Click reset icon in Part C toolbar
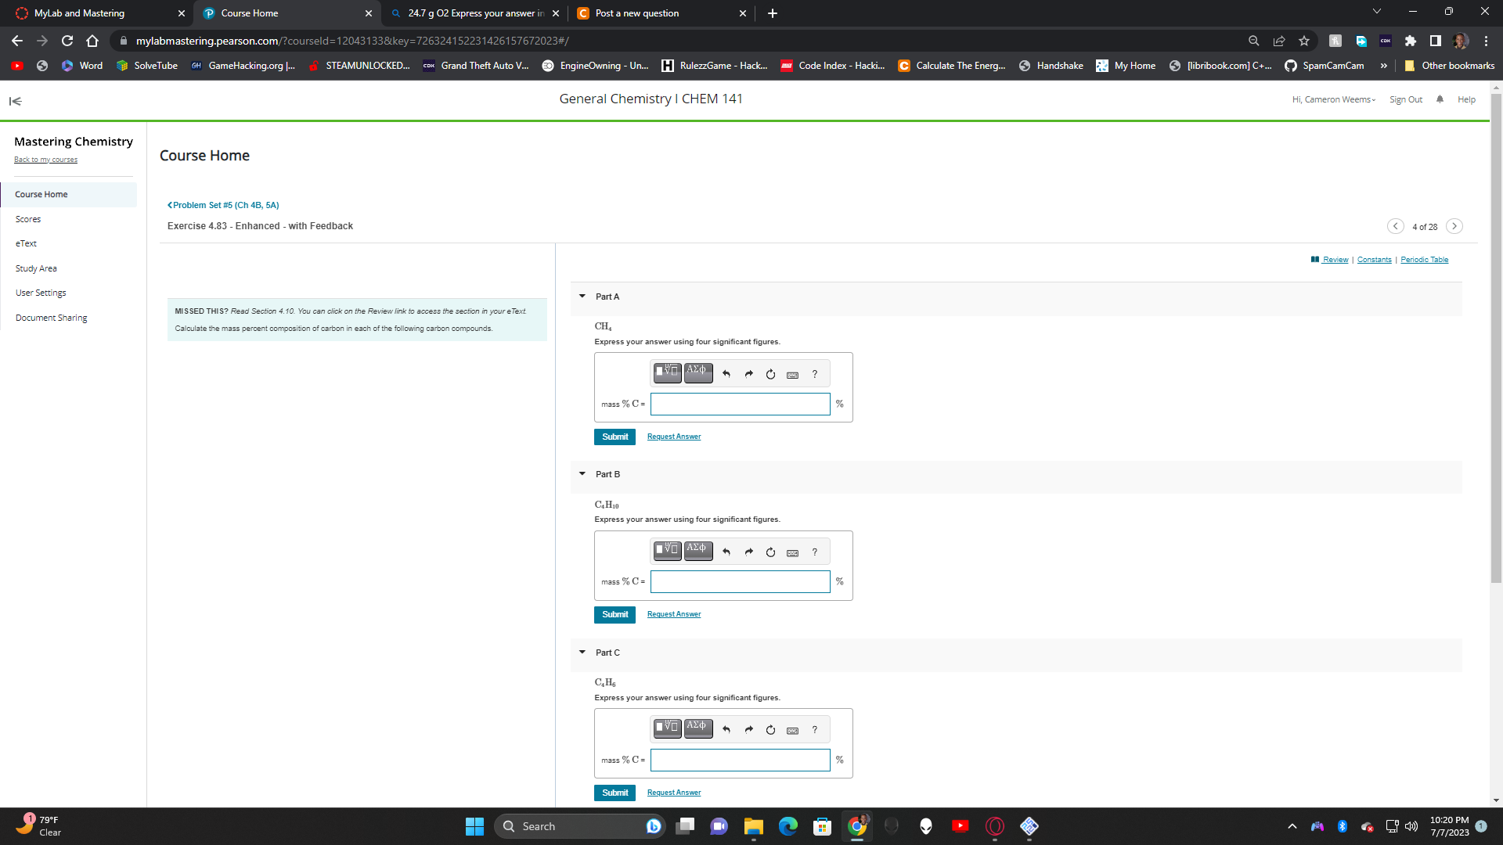Viewport: 1503px width, 845px height. pyautogui.click(x=770, y=730)
